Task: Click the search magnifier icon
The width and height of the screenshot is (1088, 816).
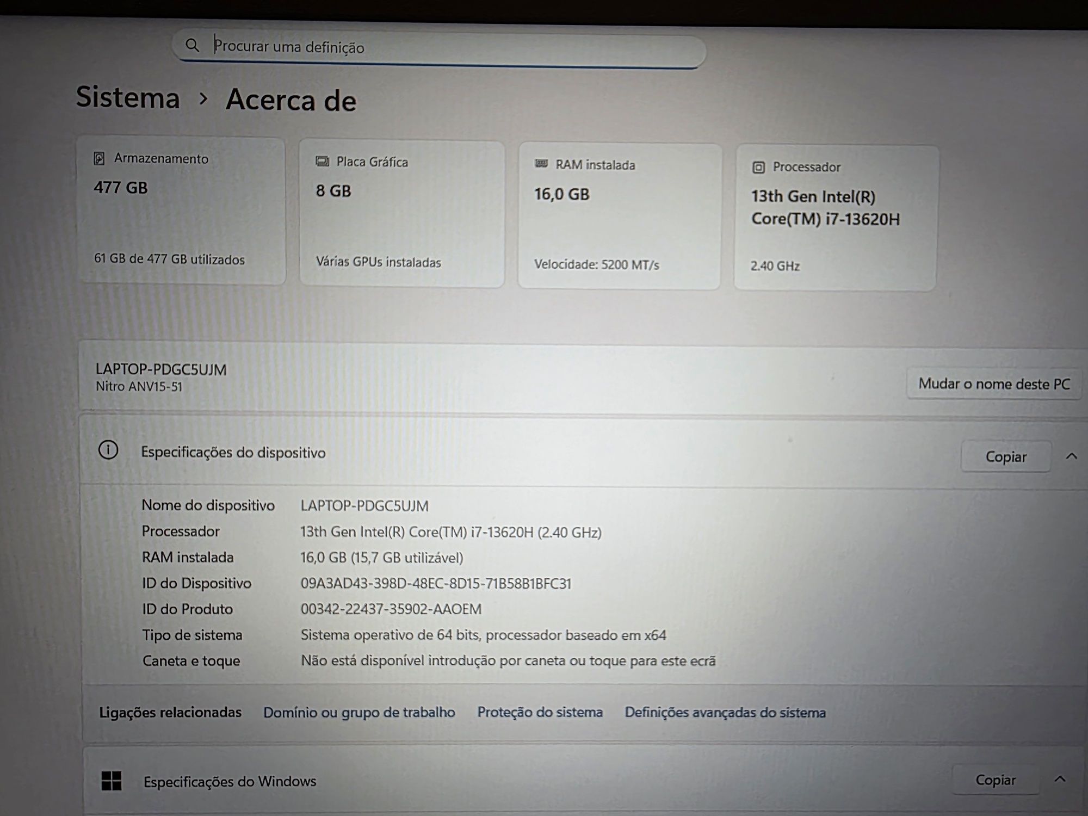Action: click(x=192, y=45)
